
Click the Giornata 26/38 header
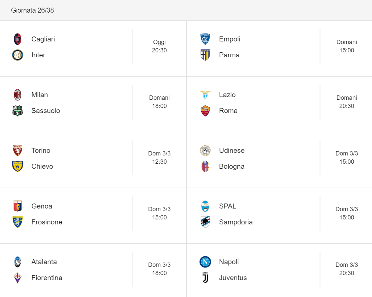click(x=33, y=10)
